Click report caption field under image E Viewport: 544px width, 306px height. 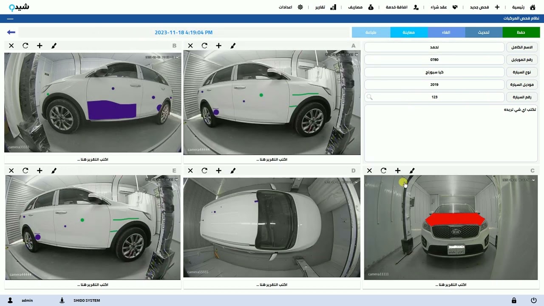(x=93, y=285)
